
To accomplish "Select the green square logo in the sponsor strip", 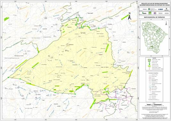I will tap(150, 13).
